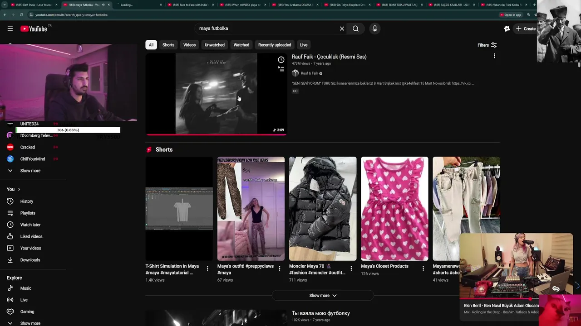Open ChillYourMind channel subscription
This screenshot has height=326, width=581.
tap(33, 159)
